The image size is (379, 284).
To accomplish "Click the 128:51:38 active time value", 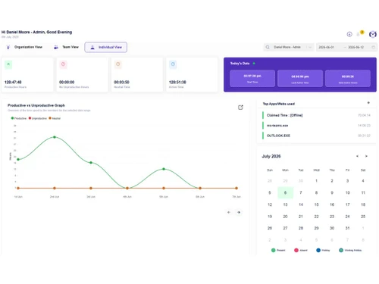I will pos(177,82).
